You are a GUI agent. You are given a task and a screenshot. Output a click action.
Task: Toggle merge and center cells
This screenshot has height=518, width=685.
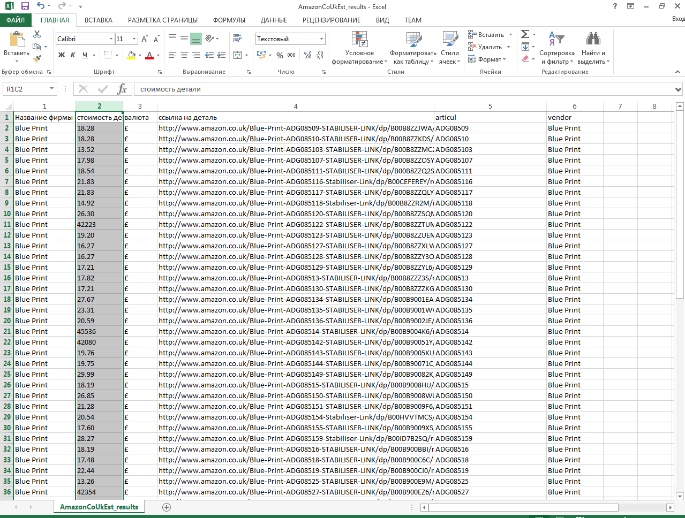[x=237, y=55]
